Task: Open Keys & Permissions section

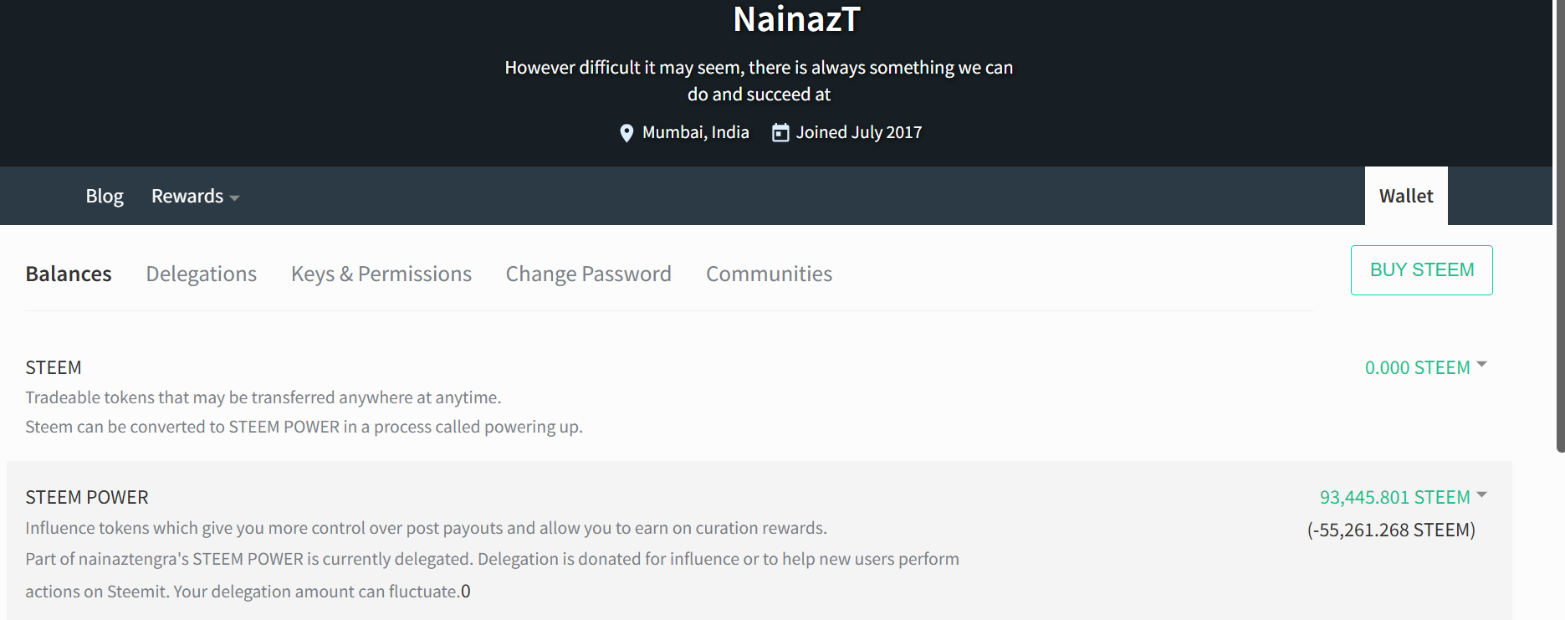Action: click(x=381, y=274)
